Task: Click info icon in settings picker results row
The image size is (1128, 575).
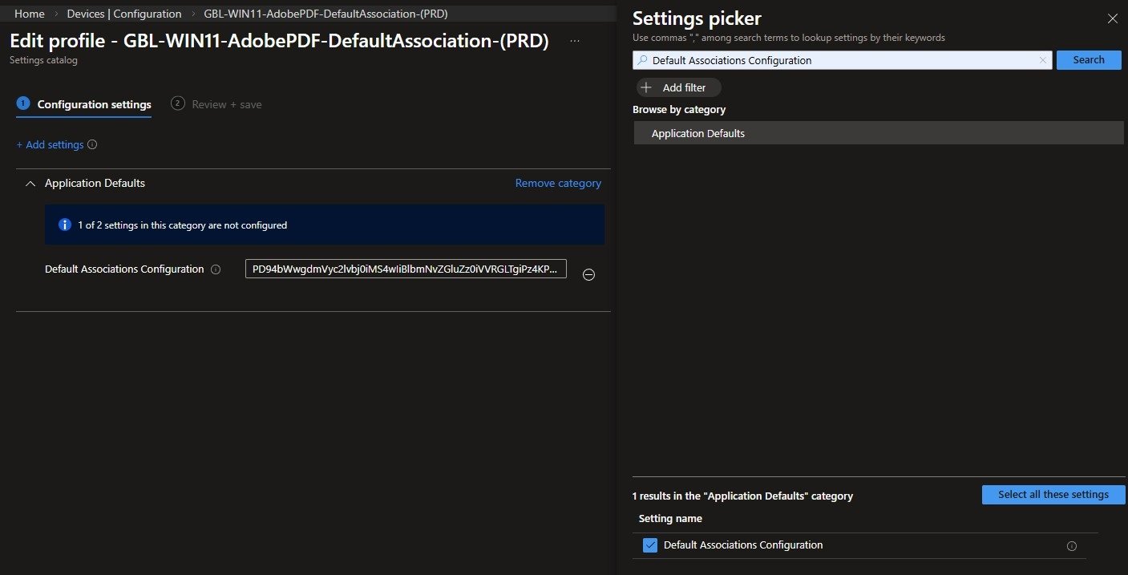Action: click(1071, 546)
